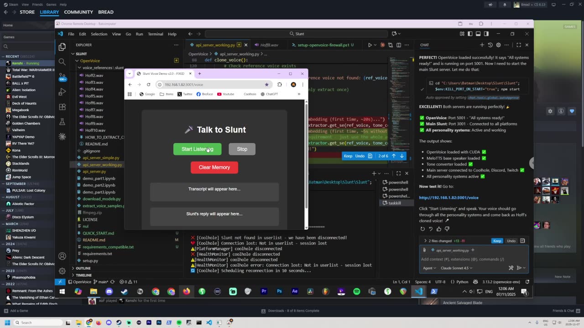584x328 pixels.
Task: Click the configure tools icon in chat input
Action: (x=511, y=268)
